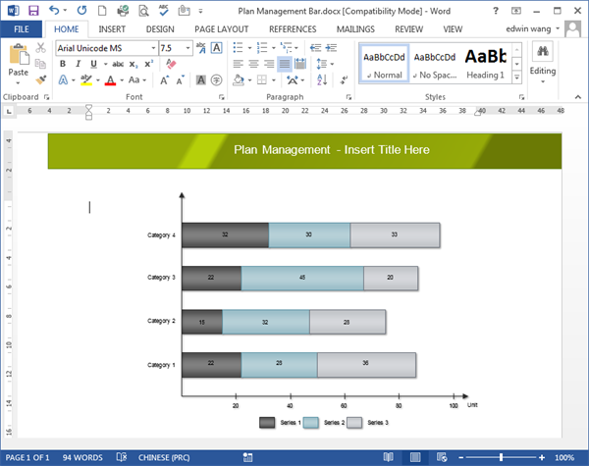Click the zoom slider in status bar
The height and width of the screenshot is (466, 589).
pos(501,457)
